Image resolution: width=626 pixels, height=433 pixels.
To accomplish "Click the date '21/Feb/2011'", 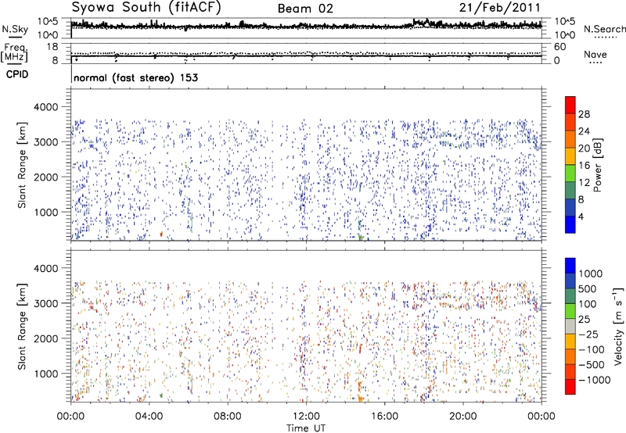I will (x=500, y=8).
